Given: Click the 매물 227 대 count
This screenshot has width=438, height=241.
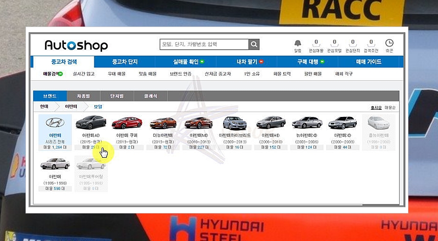Looking at the screenshot, I should pyautogui.click(x=199, y=147).
